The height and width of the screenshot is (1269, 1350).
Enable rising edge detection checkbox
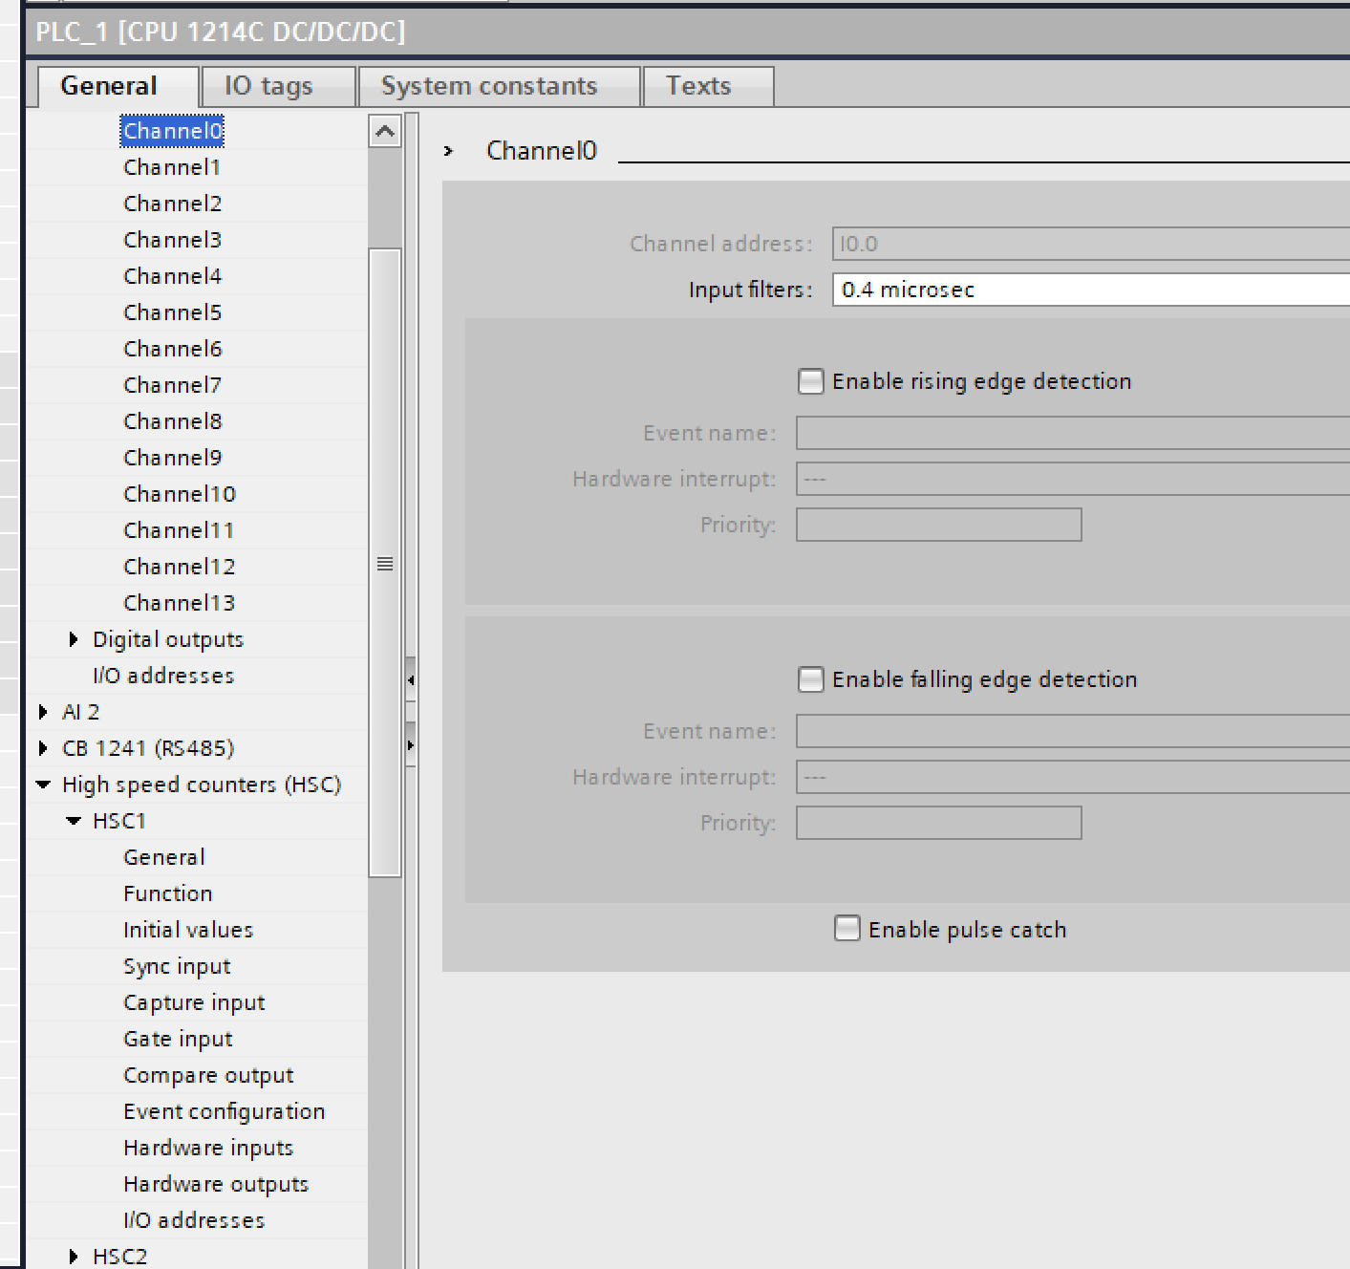(810, 381)
